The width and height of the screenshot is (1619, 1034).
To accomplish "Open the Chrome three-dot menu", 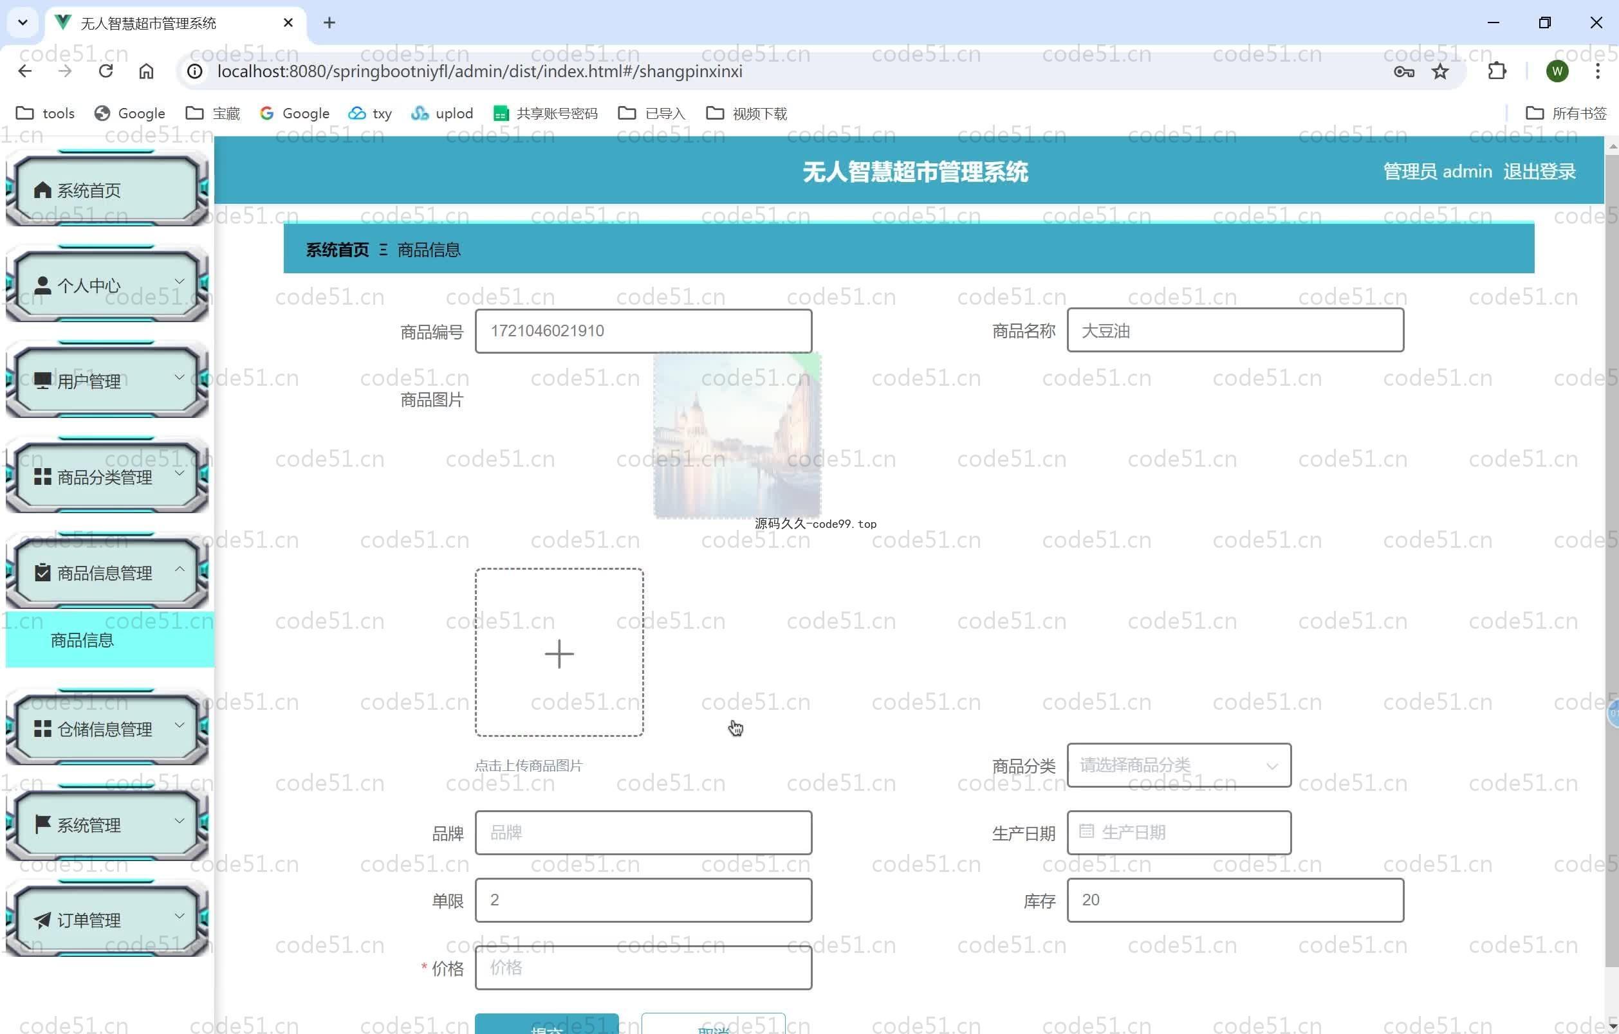I will click(1598, 71).
